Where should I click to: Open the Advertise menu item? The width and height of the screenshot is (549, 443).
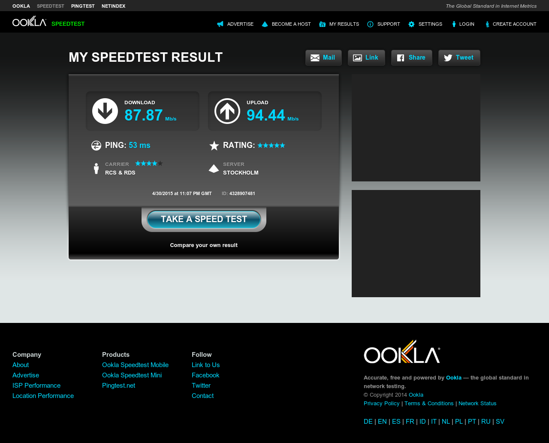[240, 24]
